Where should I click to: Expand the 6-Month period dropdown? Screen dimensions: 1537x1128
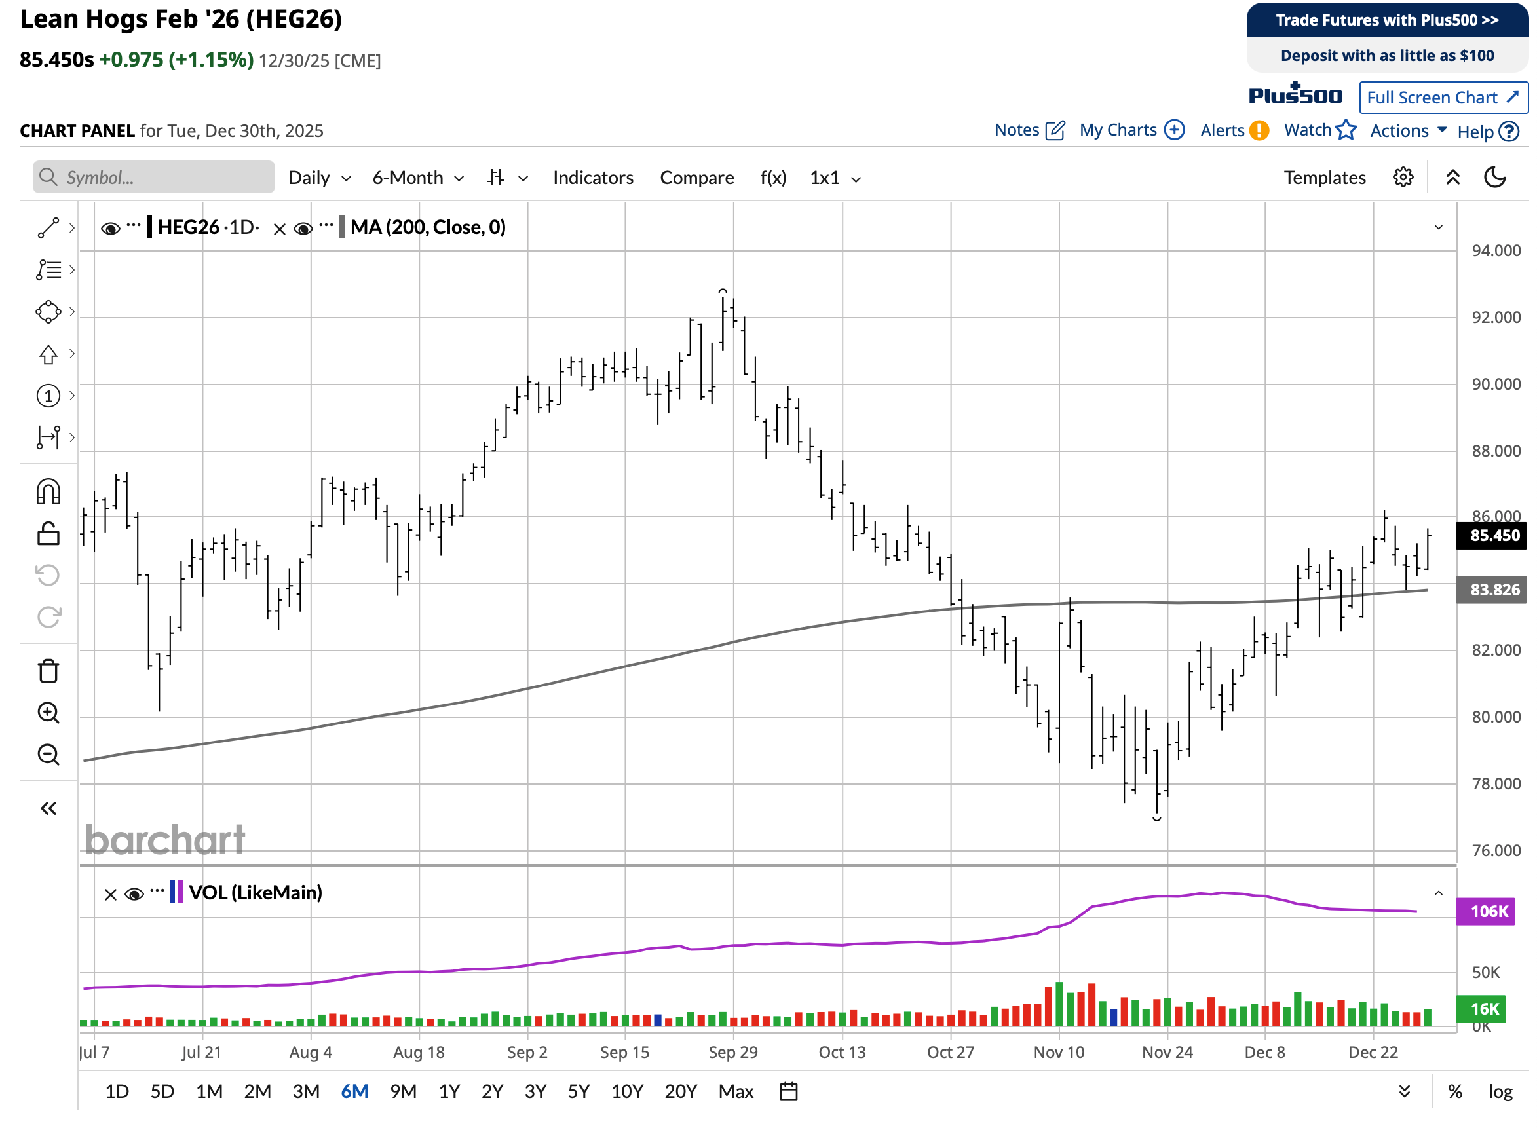click(x=419, y=178)
